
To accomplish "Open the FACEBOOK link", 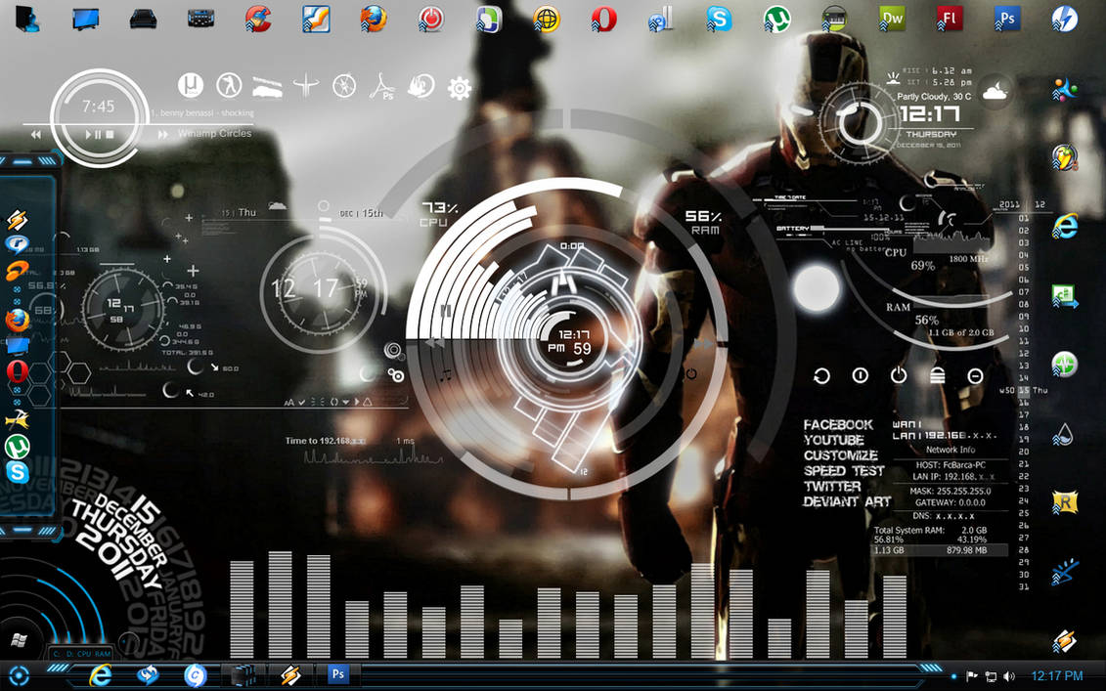I will [x=838, y=424].
